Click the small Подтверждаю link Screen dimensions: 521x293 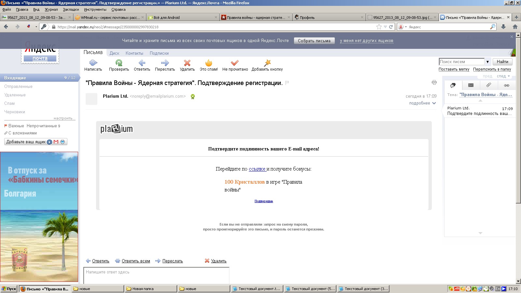[x=264, y=201]
